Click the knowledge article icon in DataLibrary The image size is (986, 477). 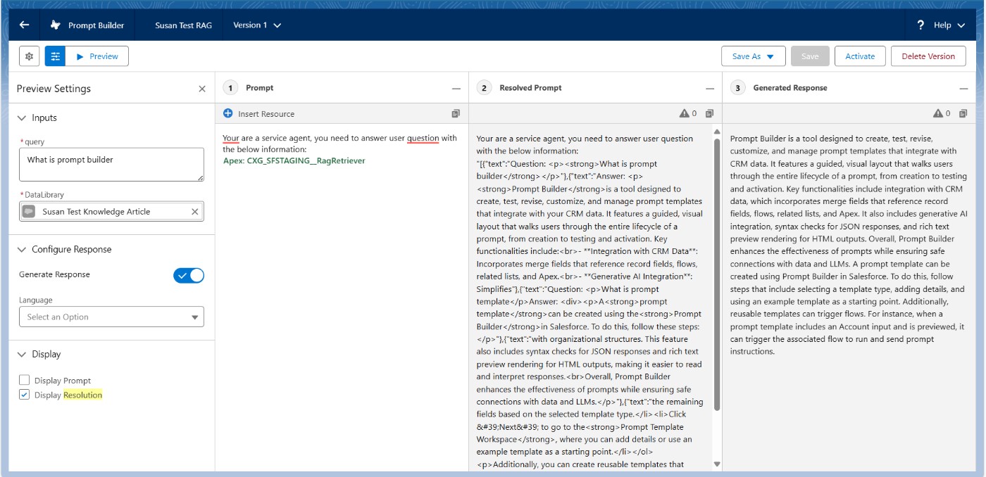pyautogui.click(x=29, y=211)
